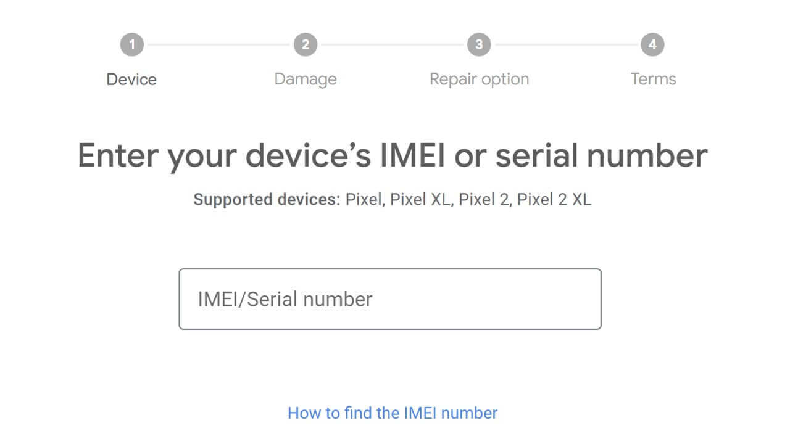This screenshot has width=790, height=444.
Task: Click the step 1 circle icon
Action: click(x=131, y=44)
